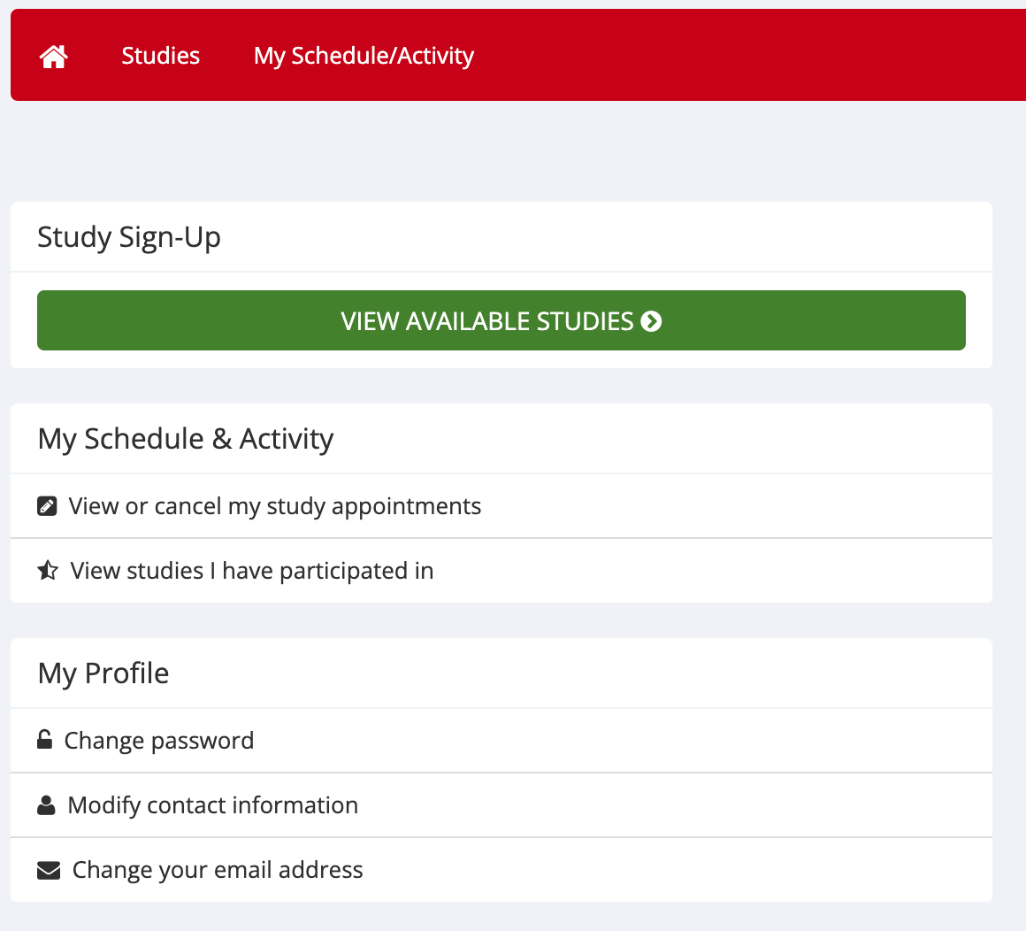Image resolution: width=1026 pixels, height=931 pixels.
Task: Click the envelope icon beside email address
Action: pos(49,871)
